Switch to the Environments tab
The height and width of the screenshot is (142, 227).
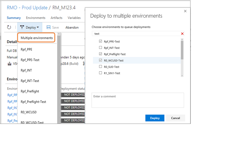tap(36, 18)
